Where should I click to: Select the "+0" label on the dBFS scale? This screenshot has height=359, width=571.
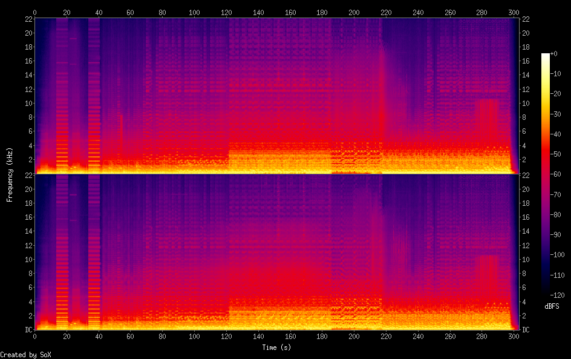553,54
